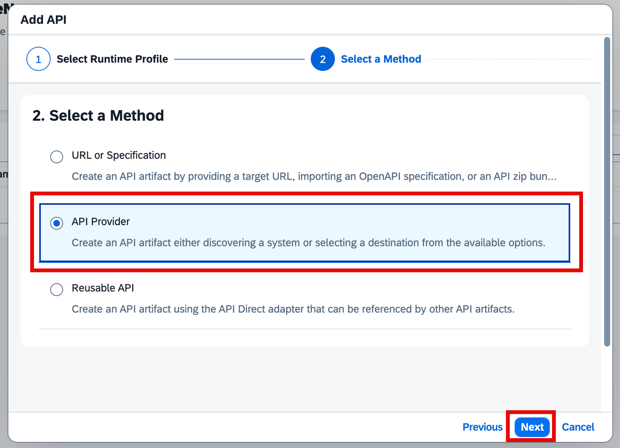Click the target URL or OpenAPI specification description
The image size is (620, 448).
pos(314,176)
